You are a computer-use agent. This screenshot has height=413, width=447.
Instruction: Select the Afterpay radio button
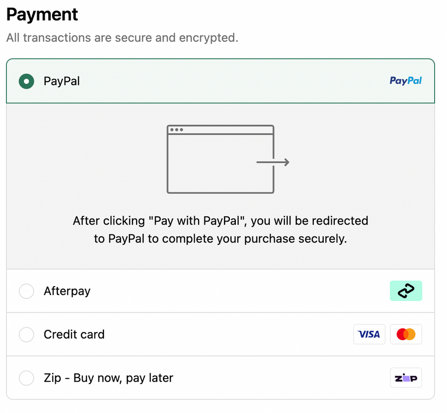[26, 291]
